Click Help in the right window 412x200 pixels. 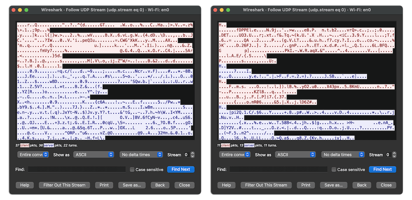pyautogui.click(x=227, y=185)
